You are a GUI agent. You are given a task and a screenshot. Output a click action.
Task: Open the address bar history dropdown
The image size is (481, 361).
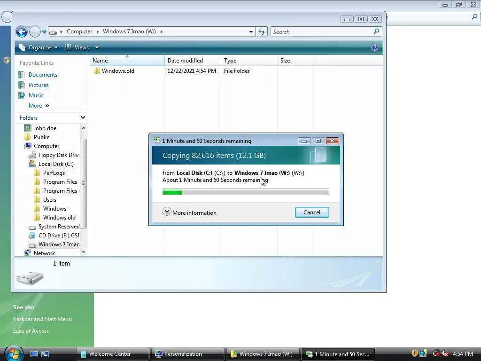tap(251, 31)
